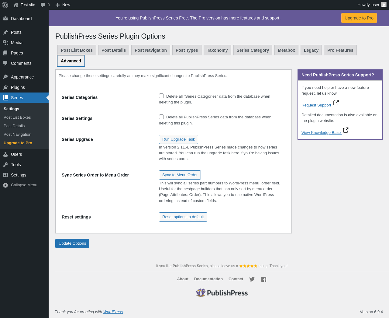389x318 pixels.
Task: Switch to the Post Types tab
Action: (187, 50)
